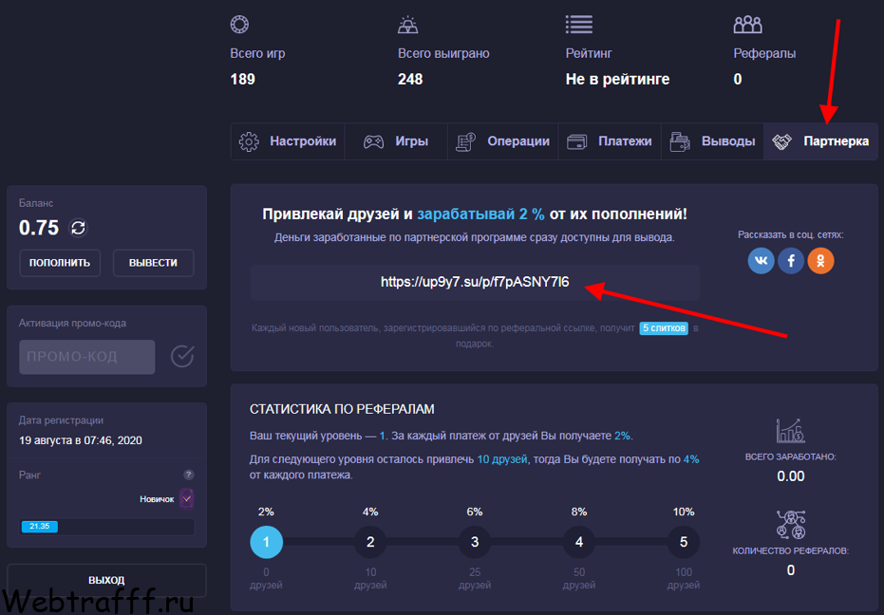This screenshot has width=884, height=615.
Task: Click the 100 друзей label under level 5
Action: click(x=684, y=578)
